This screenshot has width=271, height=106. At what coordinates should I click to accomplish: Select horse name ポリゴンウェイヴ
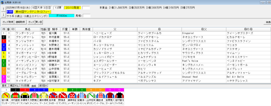click(x=26, y=69)
